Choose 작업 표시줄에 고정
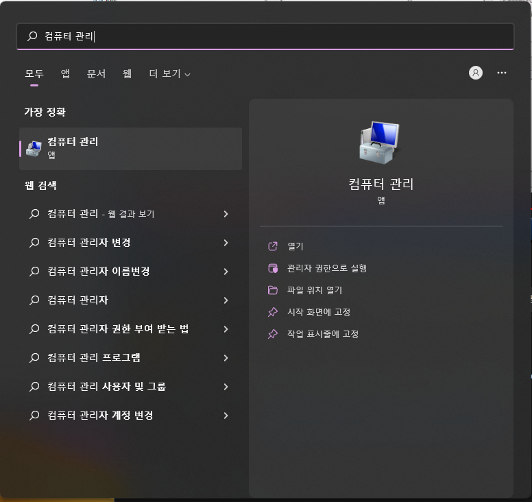Screen dimensions: 532x502 pyautogui.click(x=323, y=334)
